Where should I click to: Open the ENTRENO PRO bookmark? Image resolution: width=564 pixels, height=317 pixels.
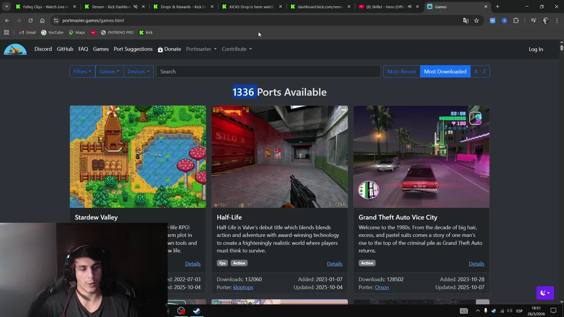[117, 33]
